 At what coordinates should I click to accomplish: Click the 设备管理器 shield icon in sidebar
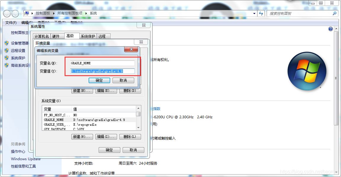(7, 42)
